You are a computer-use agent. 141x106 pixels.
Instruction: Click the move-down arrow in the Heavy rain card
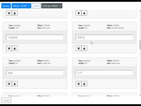[x=9, y=48]
